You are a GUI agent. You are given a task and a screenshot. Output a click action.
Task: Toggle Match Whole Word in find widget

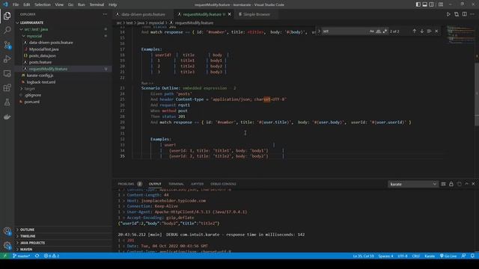click(378, 31)
